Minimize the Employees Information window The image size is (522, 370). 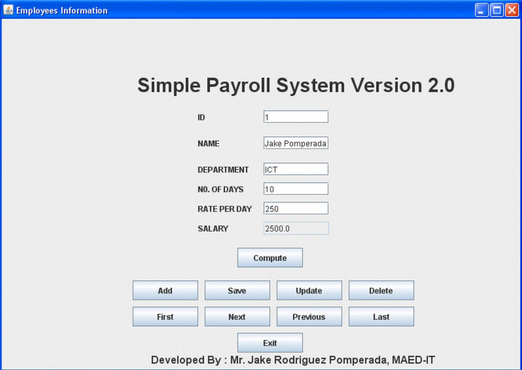[482, 10]
